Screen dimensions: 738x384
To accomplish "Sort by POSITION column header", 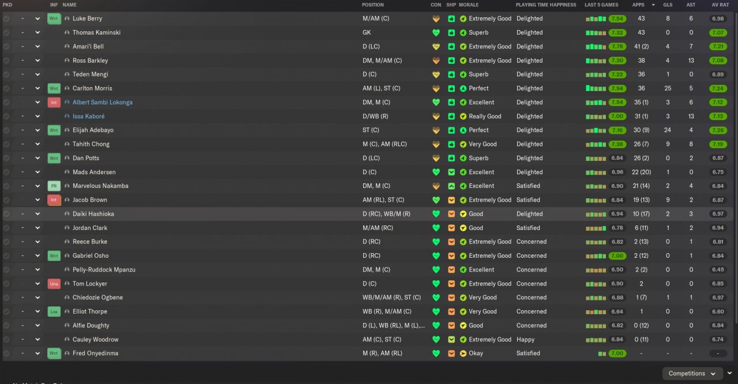I will tap(372, 5).
